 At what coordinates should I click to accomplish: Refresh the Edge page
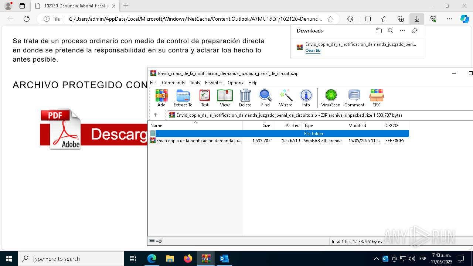coord(27,19)
